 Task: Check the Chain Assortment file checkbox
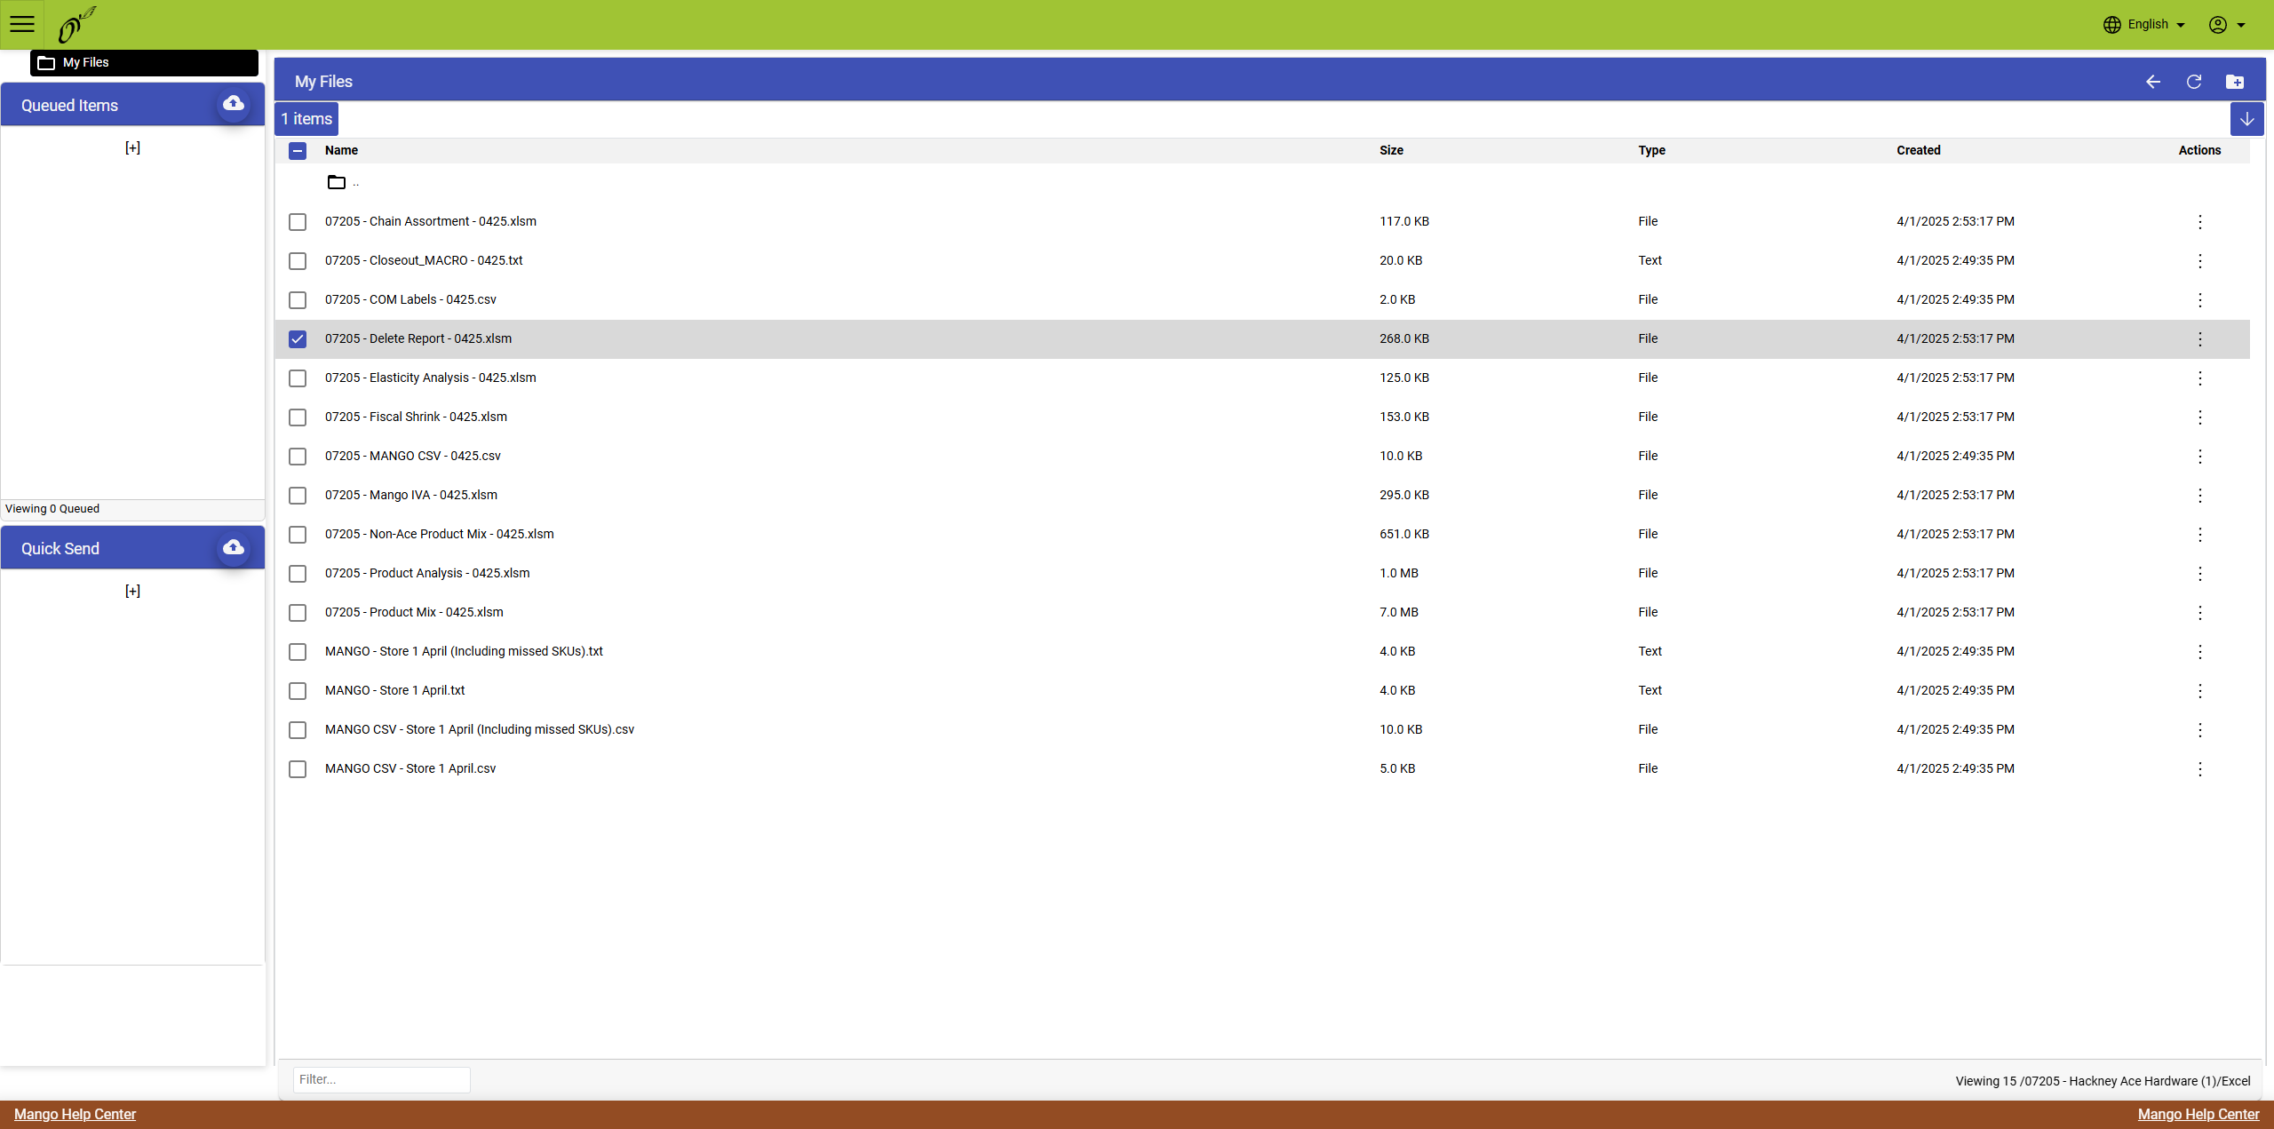pyautogui.click(x=298, y=222)
